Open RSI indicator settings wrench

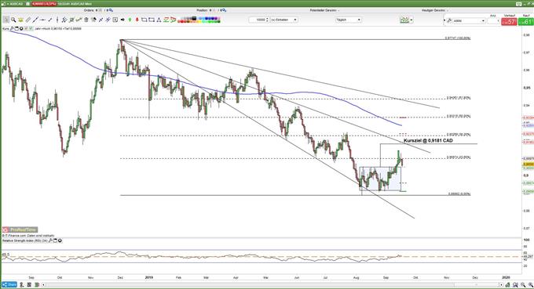tap(50, 240)
